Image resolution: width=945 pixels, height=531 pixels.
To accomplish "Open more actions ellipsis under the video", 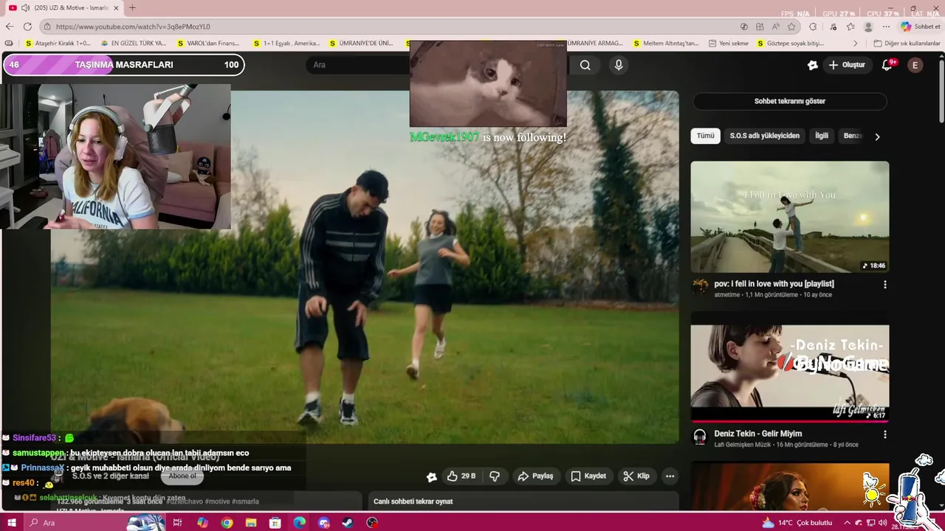I will pos(670,476).
